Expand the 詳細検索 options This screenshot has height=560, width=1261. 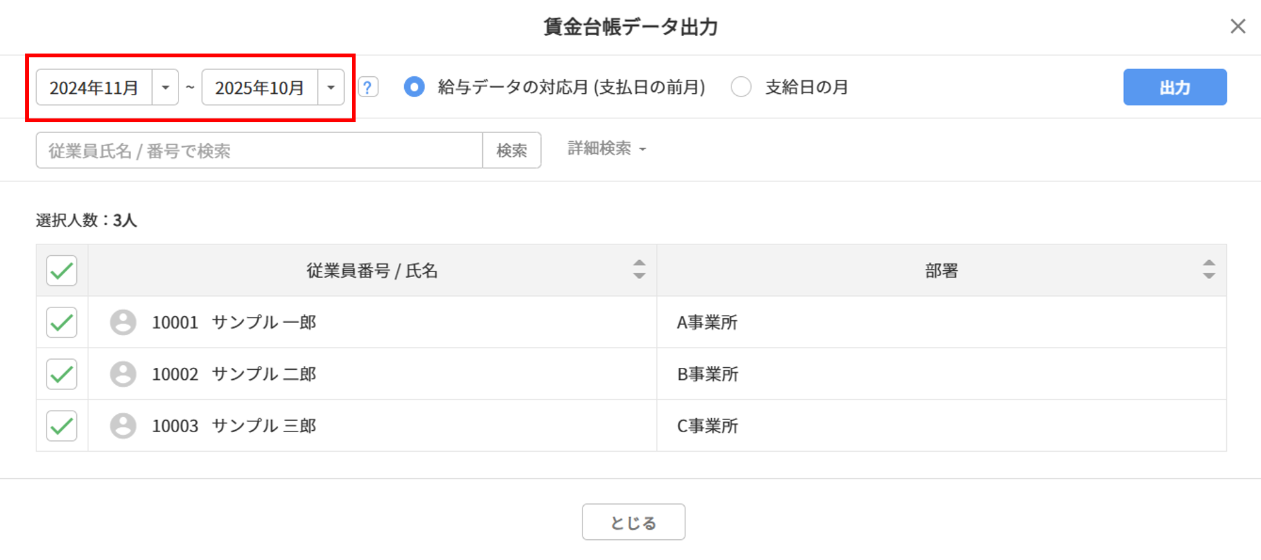[607, 149]
